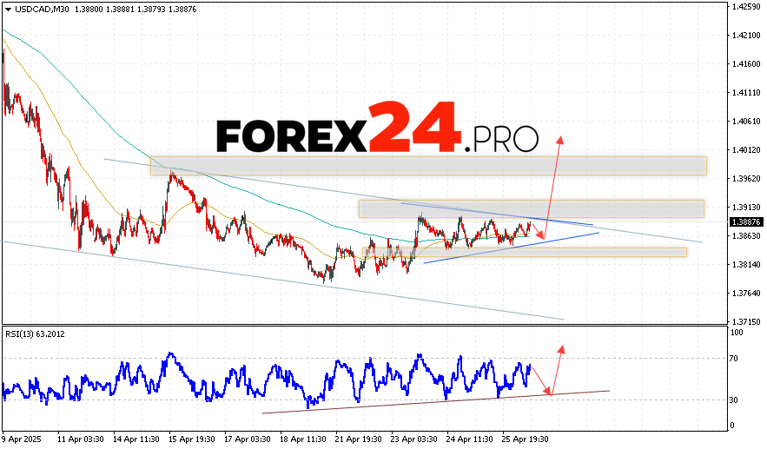
Task: Click the 1.38630 price axis label
Action: 746,235
